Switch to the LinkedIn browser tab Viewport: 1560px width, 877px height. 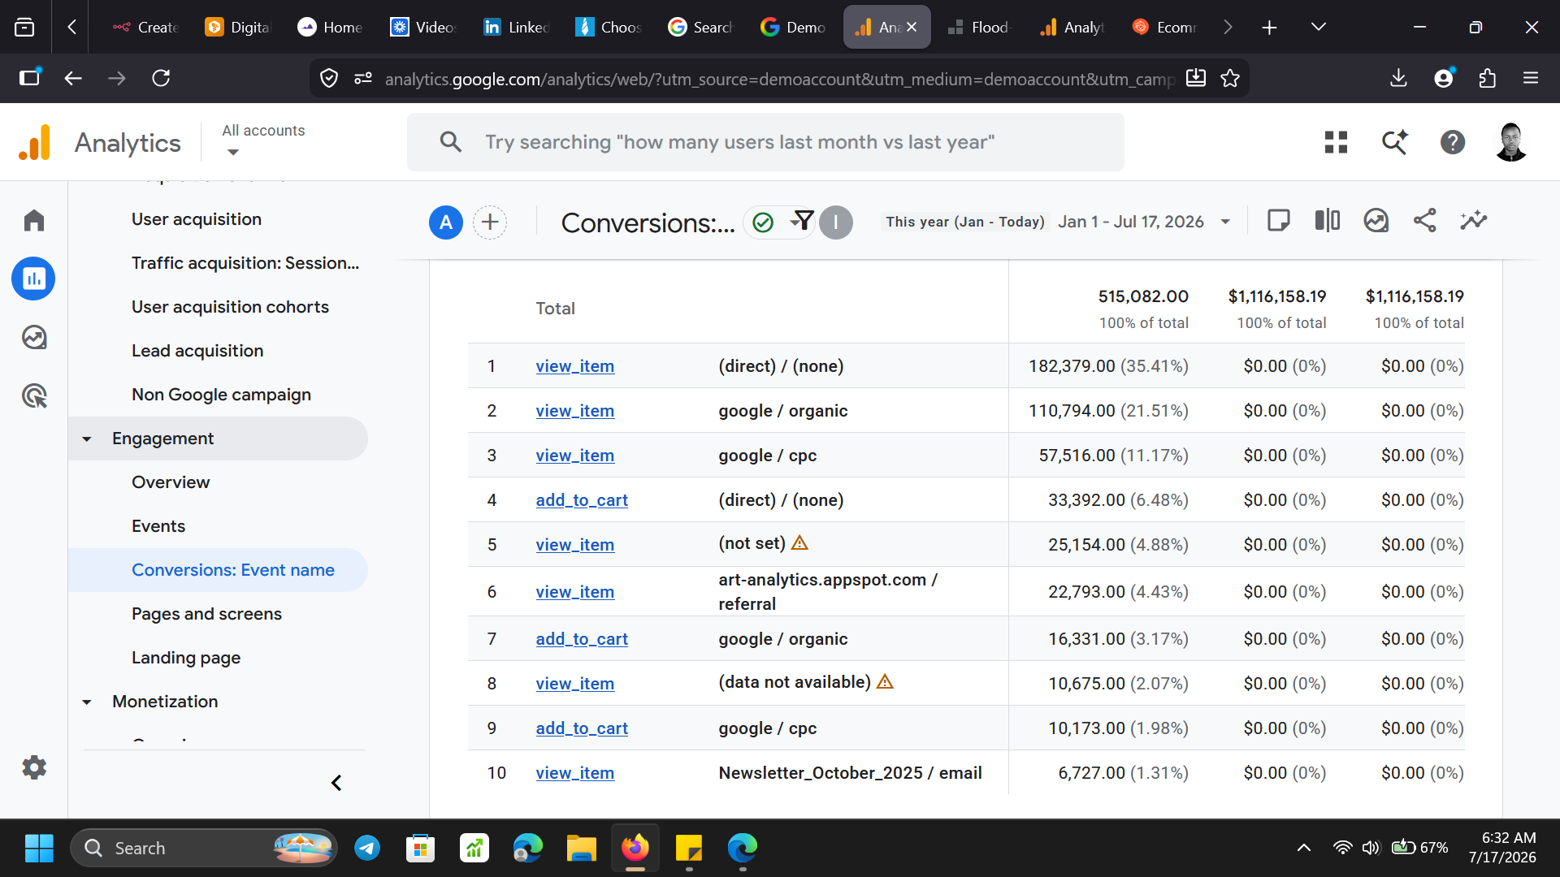pyautogui.click(x=516, y=27)
